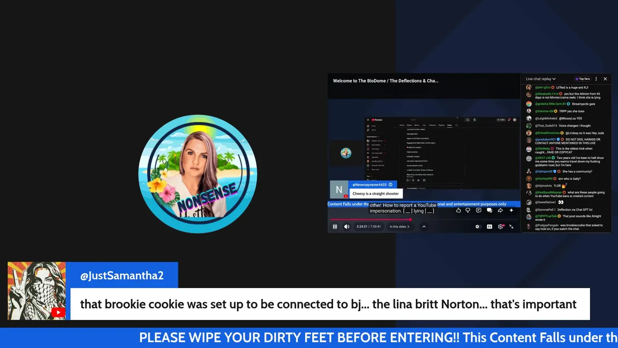Open the player settings gear
Image resolution: width=618 pixels, height=348 pixels.
click(x=501, y=226)
